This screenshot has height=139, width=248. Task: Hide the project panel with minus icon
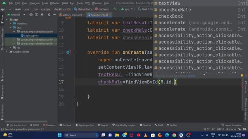[54, 15]
